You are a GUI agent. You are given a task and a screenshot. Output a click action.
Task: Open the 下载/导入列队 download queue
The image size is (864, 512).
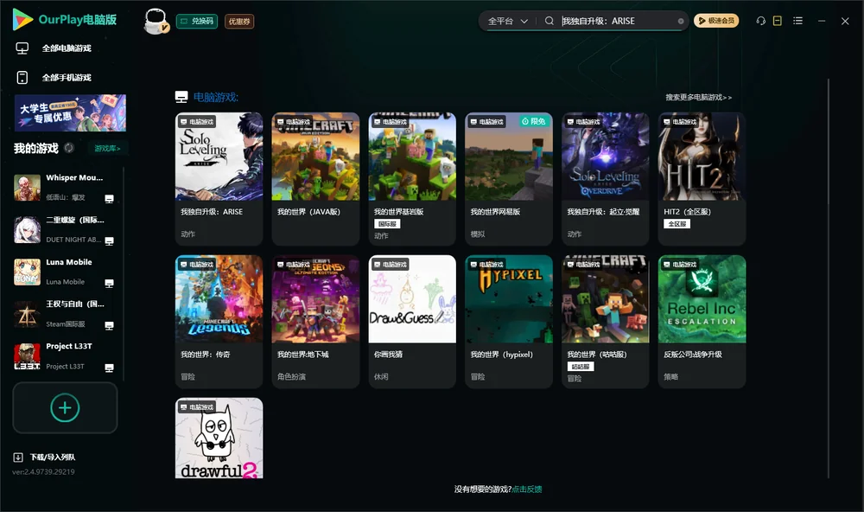[x=45, y=458]
